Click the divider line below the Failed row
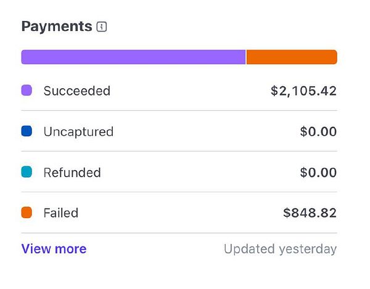Screen dimensions: 370x289 (x=179, y=233)
